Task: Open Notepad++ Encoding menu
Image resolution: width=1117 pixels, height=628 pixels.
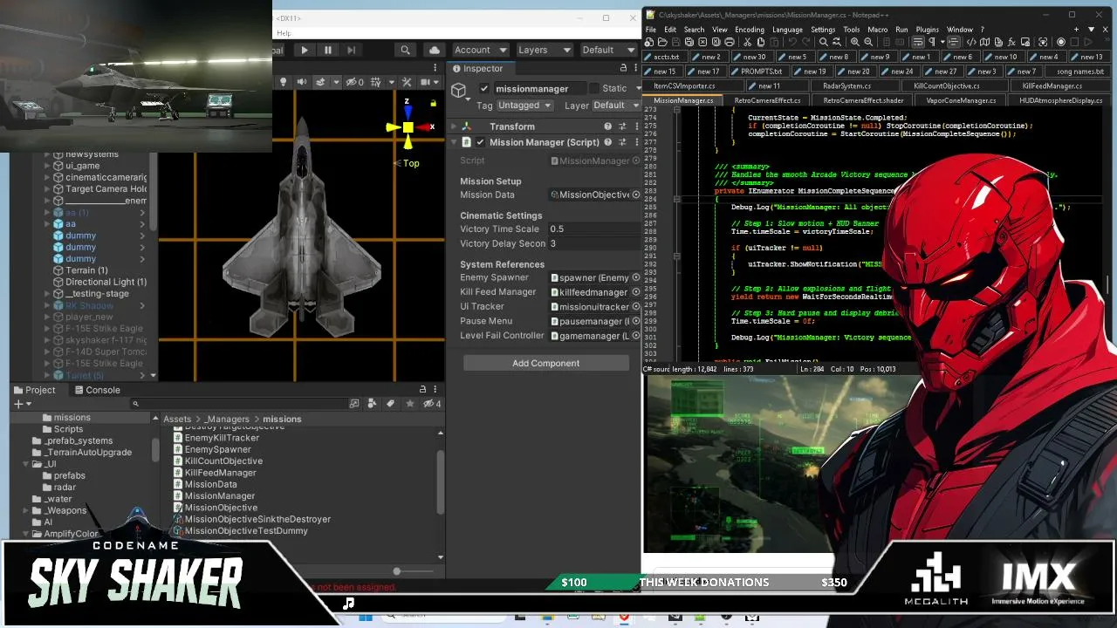Action: pyautogui.click(x=749, y=30)
